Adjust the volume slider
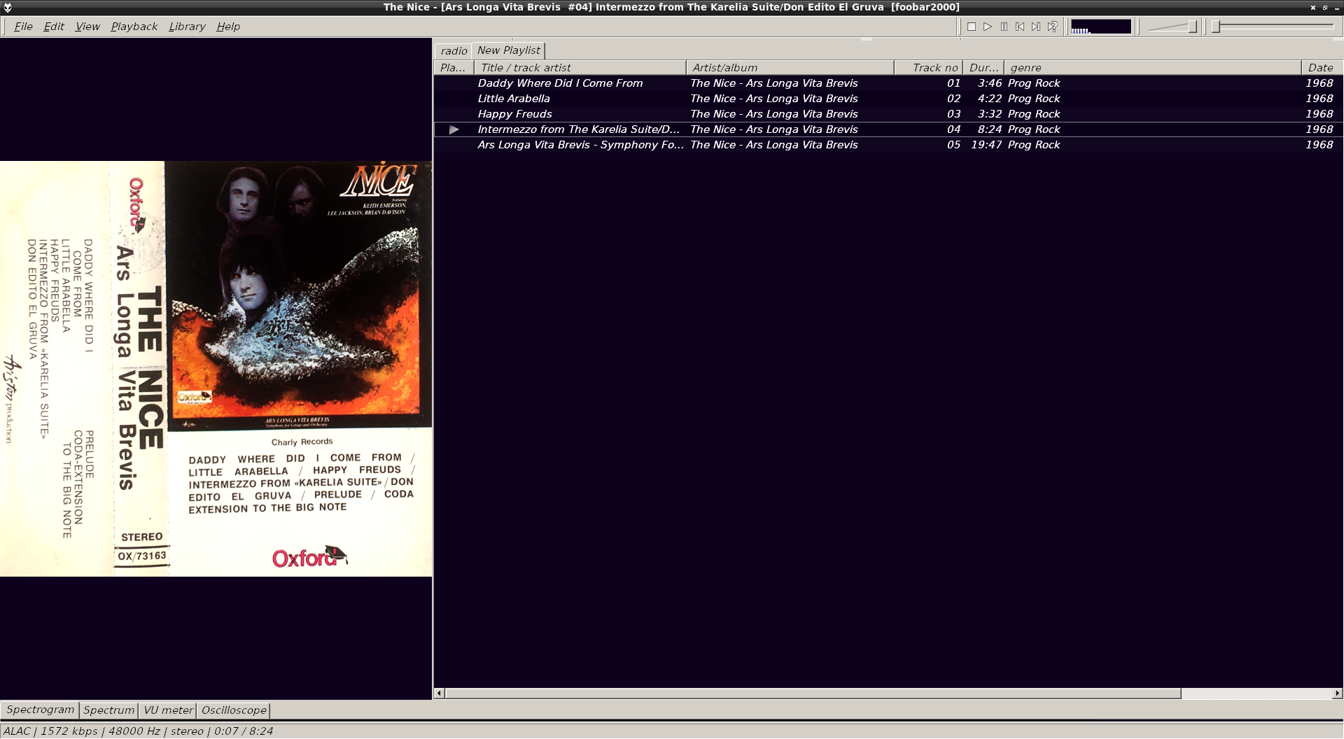This screenshot has width=1344, height=739. (x=1172, y=27)
